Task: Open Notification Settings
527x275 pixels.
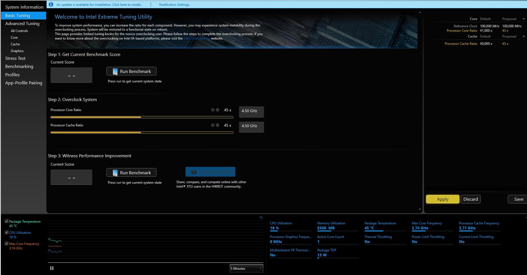Action: [174, 5]
